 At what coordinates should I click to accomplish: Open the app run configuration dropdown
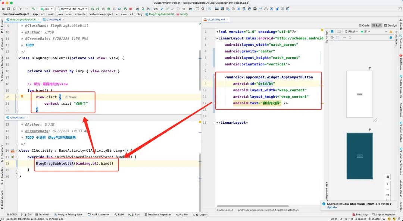47,9
